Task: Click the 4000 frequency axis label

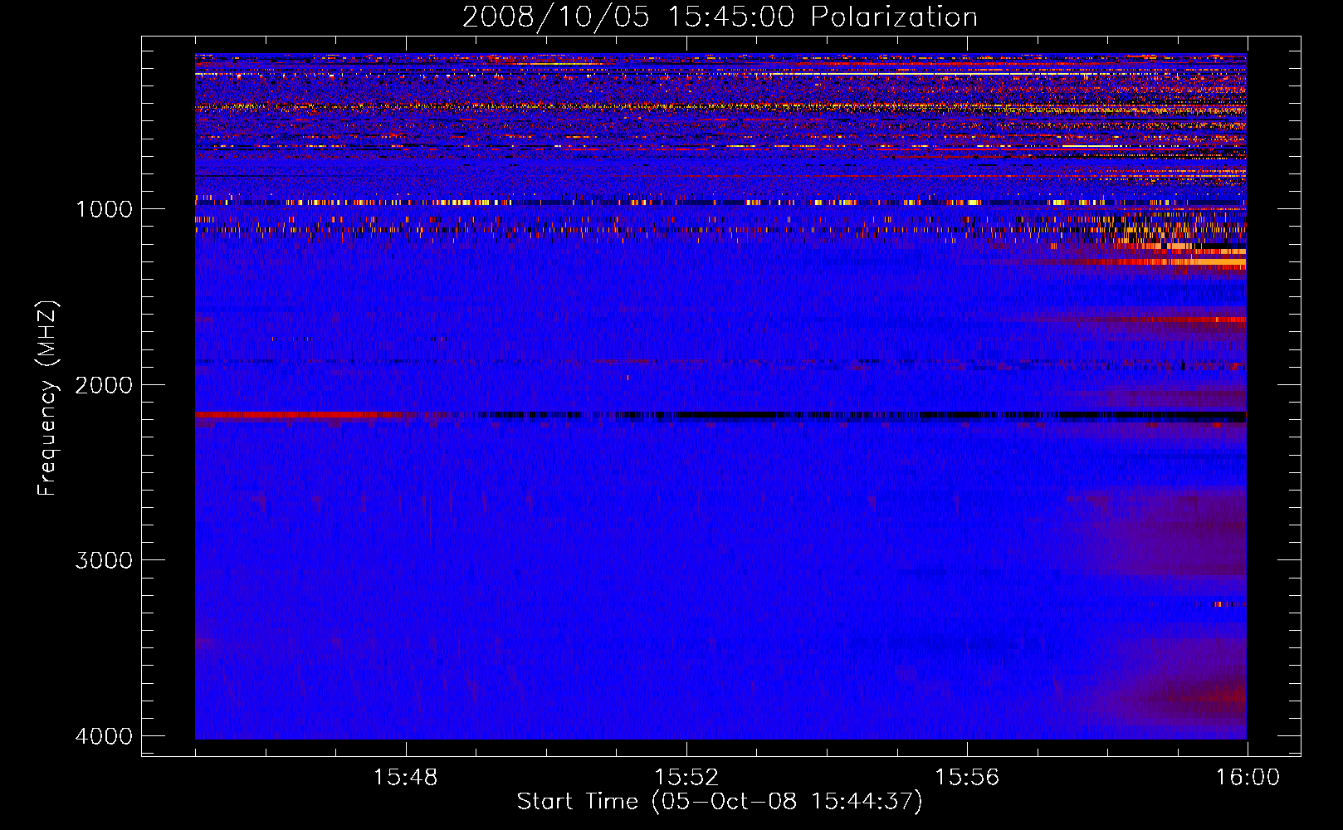Action: coord(104,736)
